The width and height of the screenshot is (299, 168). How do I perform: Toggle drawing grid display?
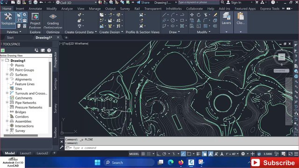(143, 154)
